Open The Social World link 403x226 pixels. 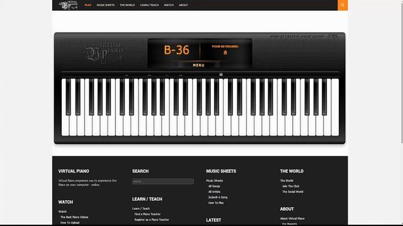click(293, 191)
